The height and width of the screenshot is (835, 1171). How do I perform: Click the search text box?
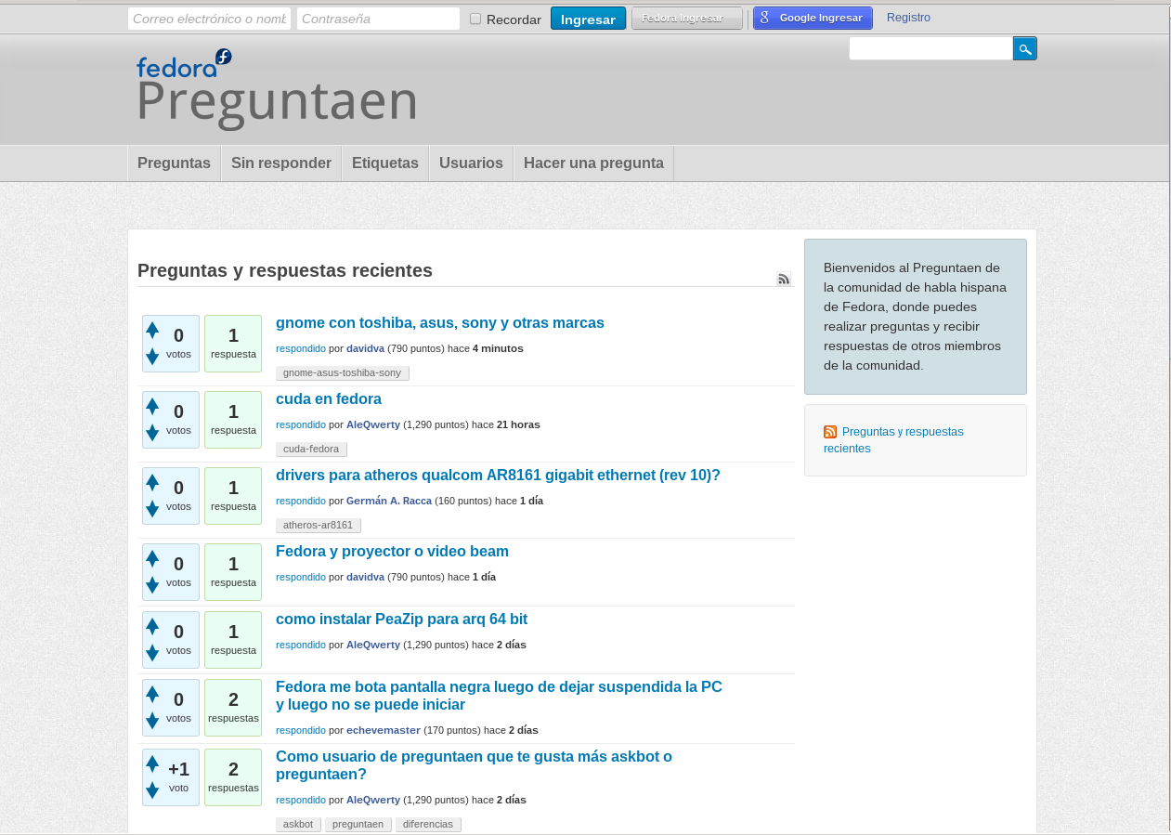pyautogui.click(x=930, y=48)
